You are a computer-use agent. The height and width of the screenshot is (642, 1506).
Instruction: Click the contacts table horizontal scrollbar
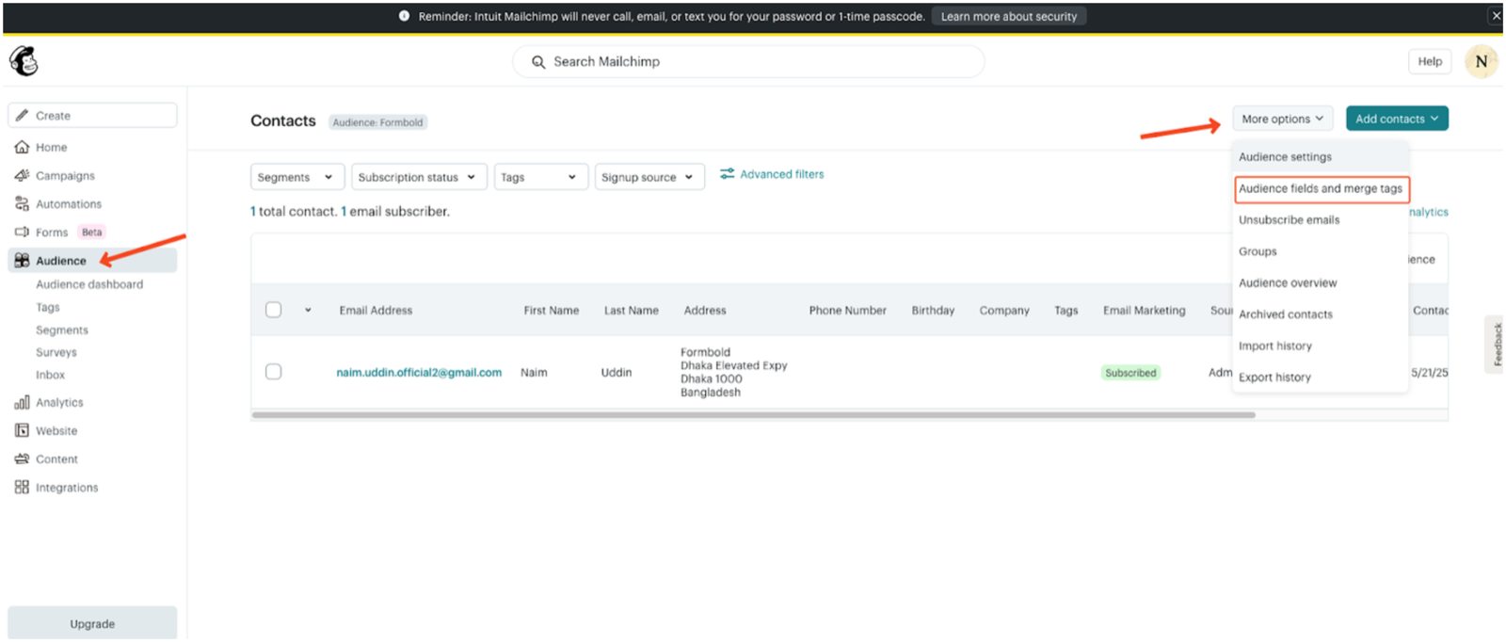tap(753, 414)
